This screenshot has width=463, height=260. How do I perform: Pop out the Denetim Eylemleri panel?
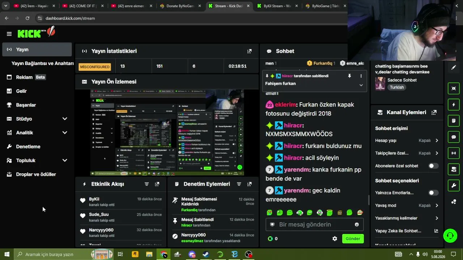pos(249,184)
